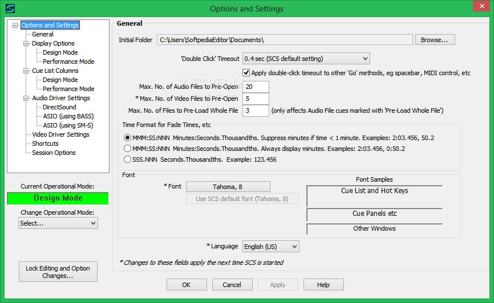This screenshot has width=494, height=303.
Task: Select the Audio Driver Settings tree item
Action: pyautogui.click(x=61, y=98)
